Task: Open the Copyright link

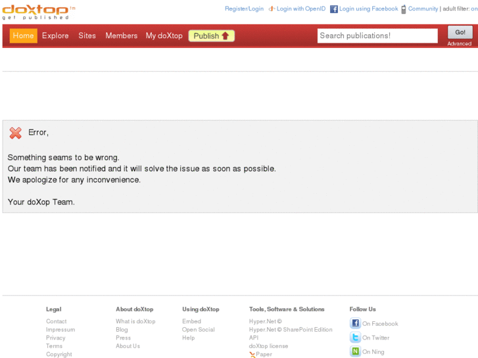Action: [x=59, y=354]
